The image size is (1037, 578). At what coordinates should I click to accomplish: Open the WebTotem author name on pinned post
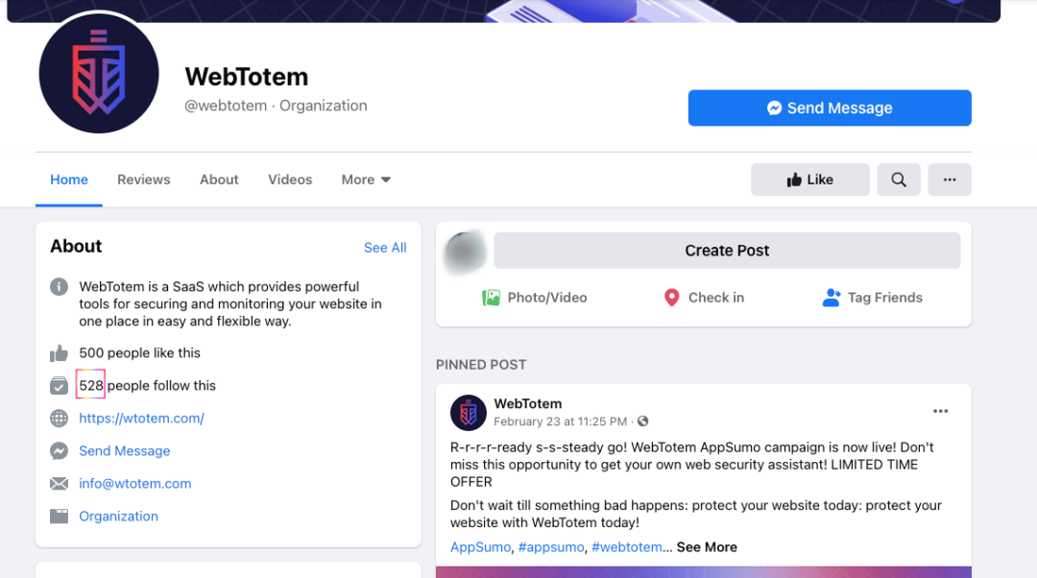tap(528, 403)
